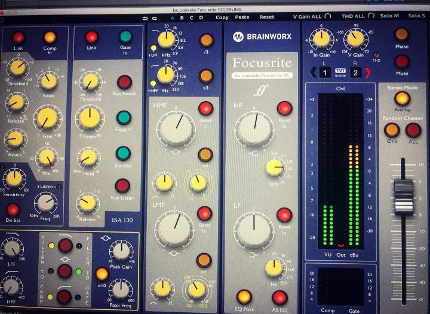
Task: Select preset slot D
Action: point(201,18)
